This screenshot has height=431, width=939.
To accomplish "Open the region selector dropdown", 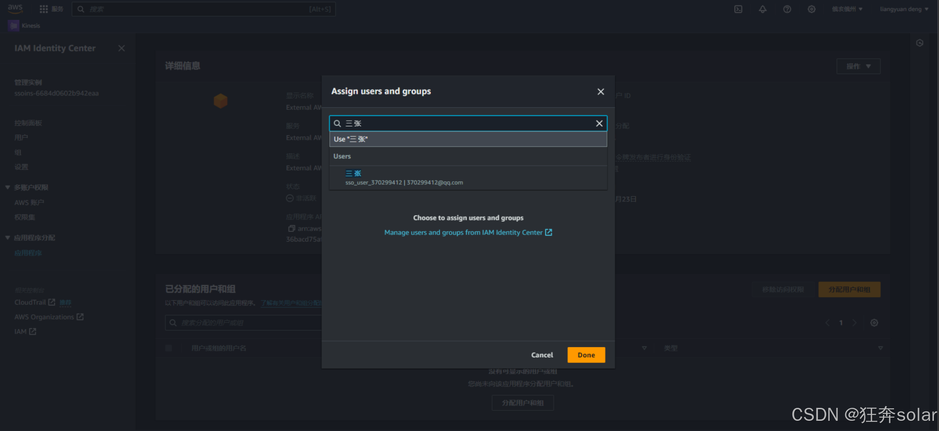I will [847, 9].
